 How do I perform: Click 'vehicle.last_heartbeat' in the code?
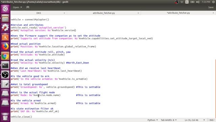(64, 71)
